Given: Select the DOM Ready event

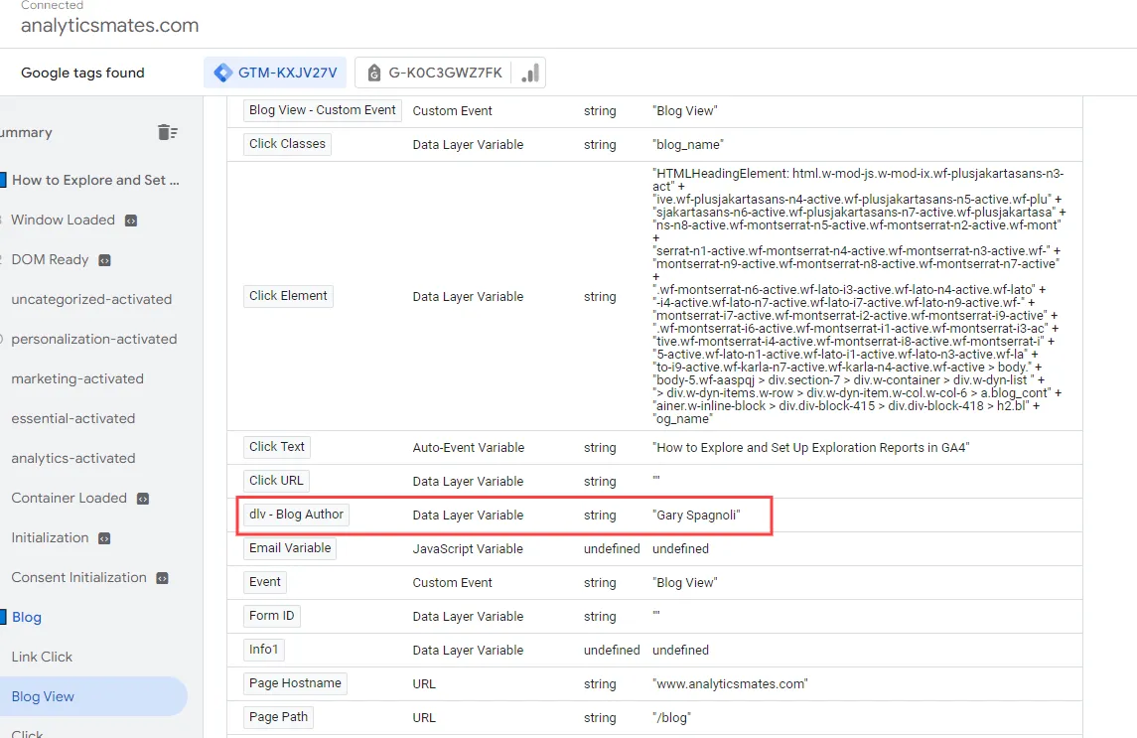Looking at the screenshot, I should coord(50,260).
